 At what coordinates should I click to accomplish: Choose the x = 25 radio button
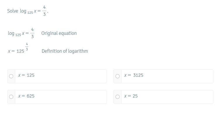pyautogui.click(x=117, y=97)
